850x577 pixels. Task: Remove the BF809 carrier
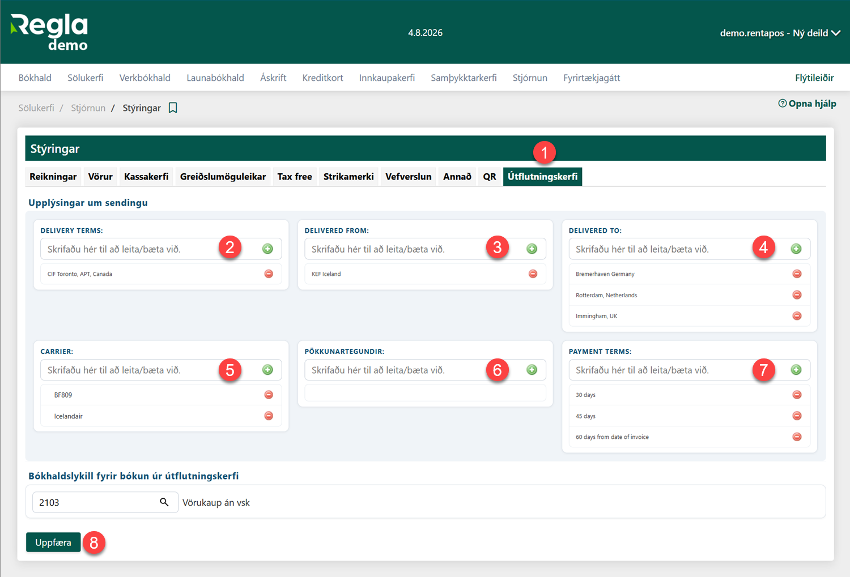[269, 395]
